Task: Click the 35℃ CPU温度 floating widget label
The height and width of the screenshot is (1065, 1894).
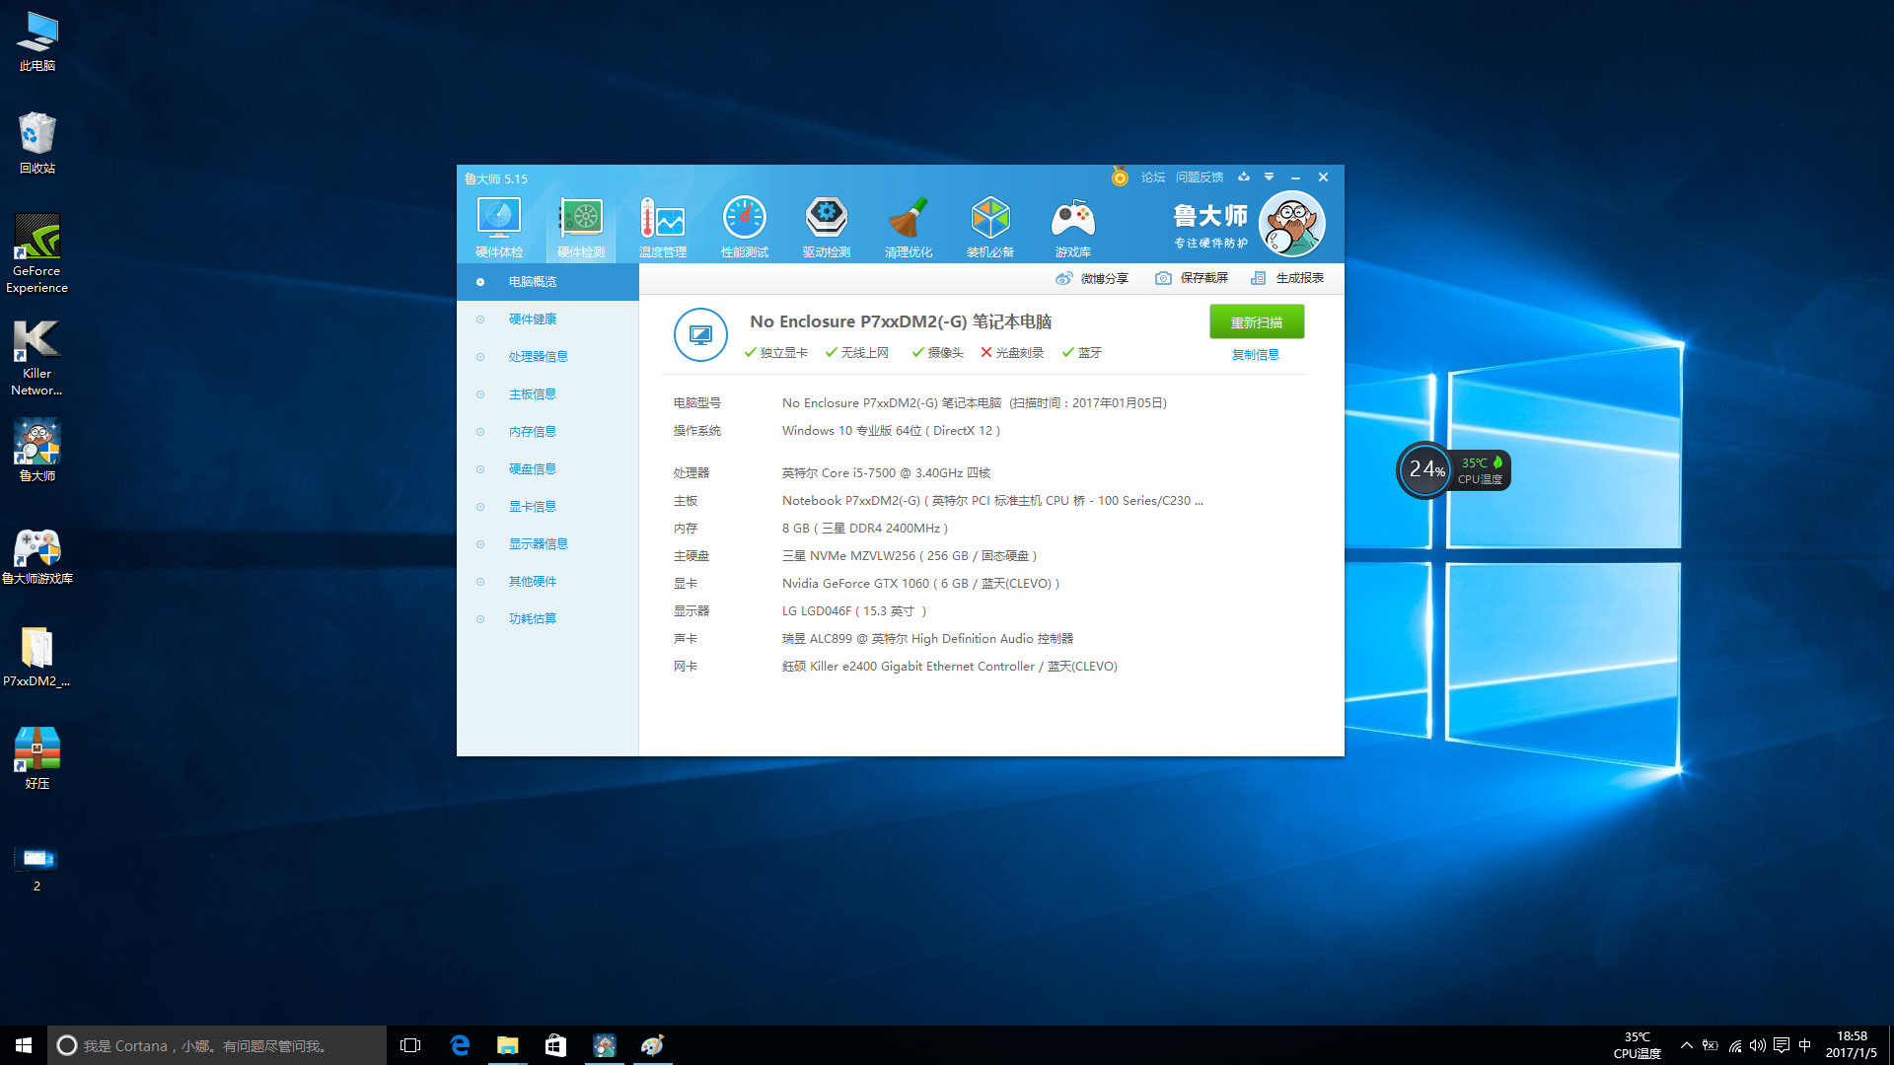Action: click(1480, 470)
